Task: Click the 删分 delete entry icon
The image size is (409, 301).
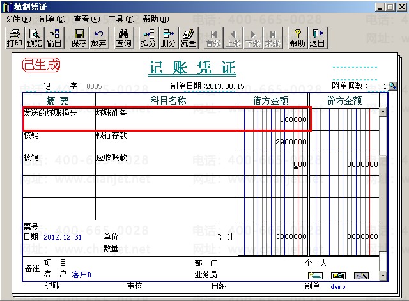Action: [169, 38]
